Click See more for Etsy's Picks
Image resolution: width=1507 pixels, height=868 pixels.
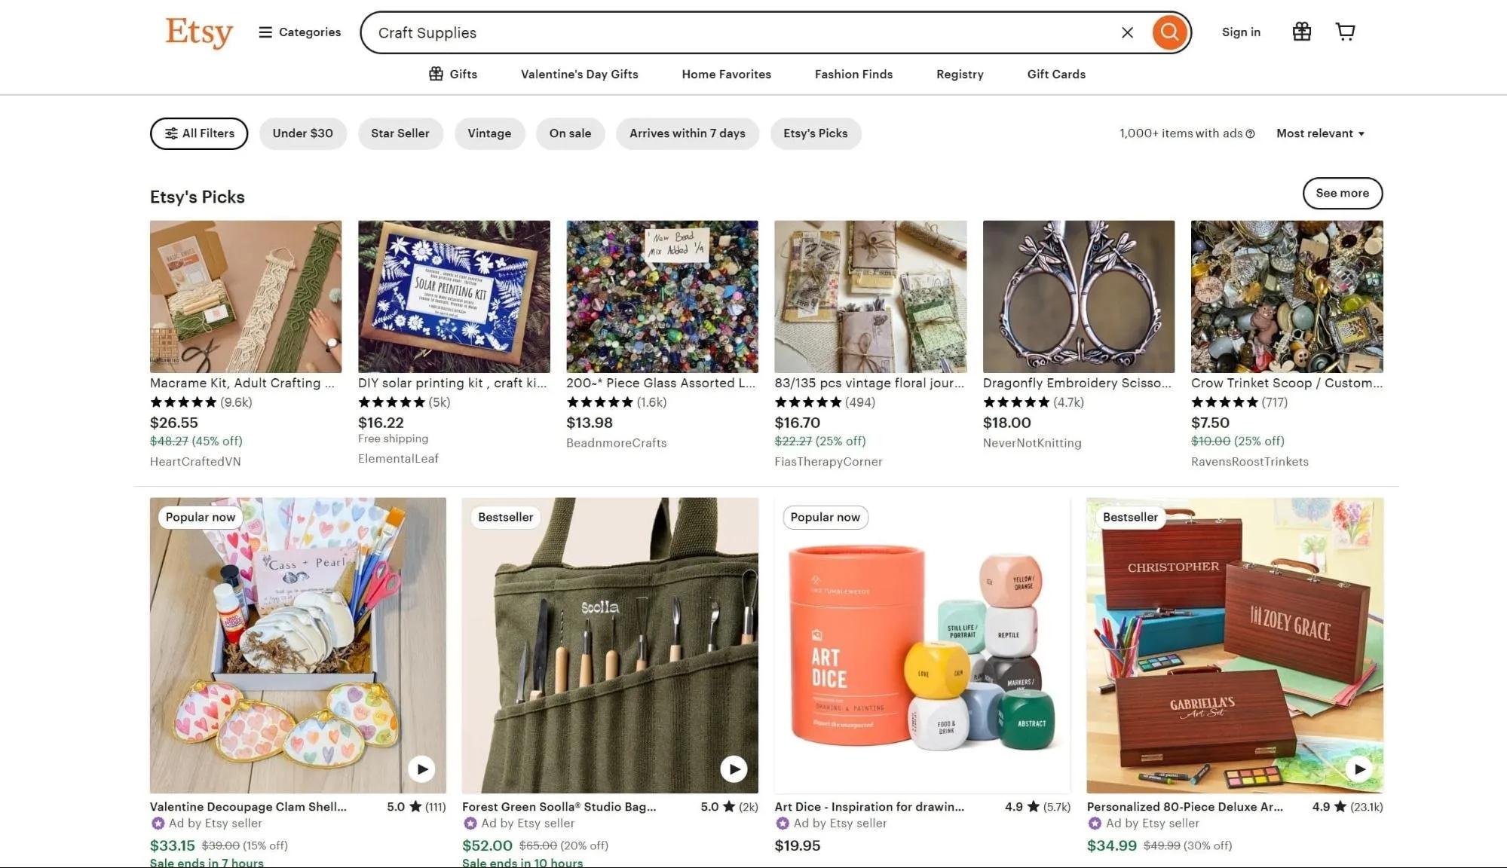(x=1342, y=193)
